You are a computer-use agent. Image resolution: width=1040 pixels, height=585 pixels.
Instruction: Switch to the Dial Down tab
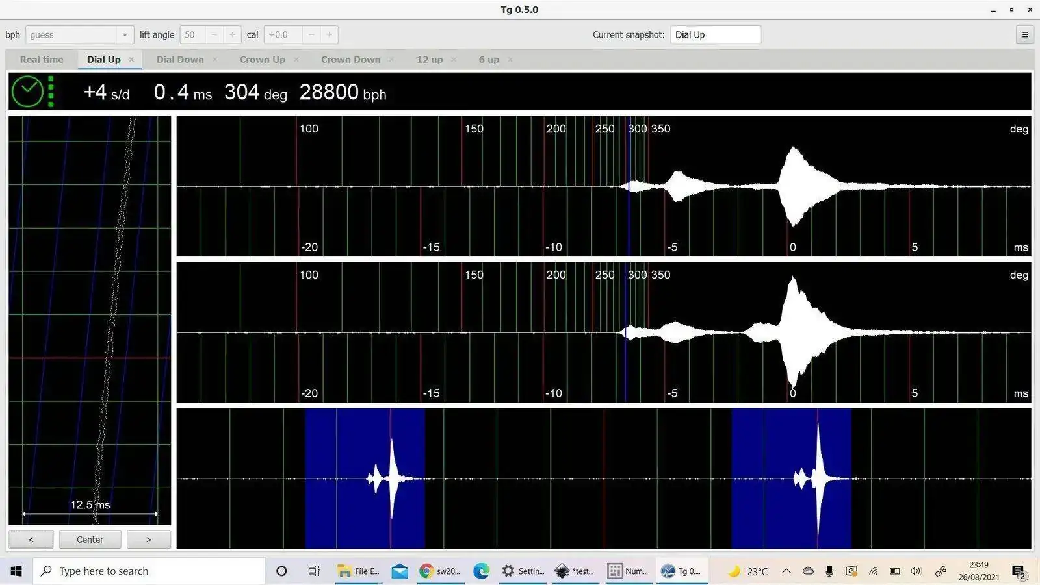click(180, 60)
